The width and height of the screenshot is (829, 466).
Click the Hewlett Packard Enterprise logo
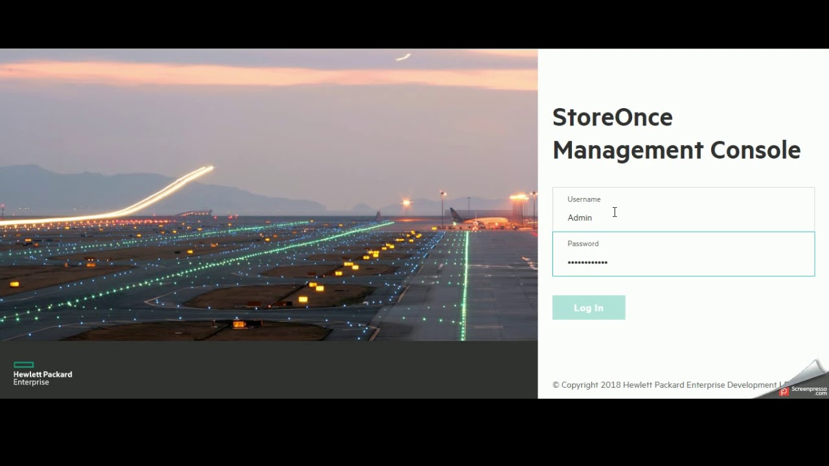(x=43, y=374)
